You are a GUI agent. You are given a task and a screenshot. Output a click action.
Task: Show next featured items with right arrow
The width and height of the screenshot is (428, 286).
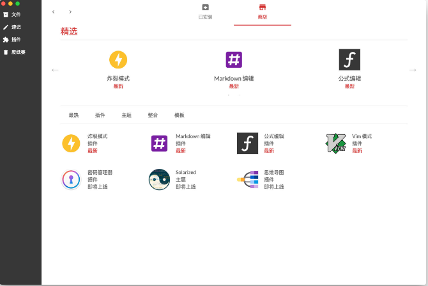coord(413,70)
